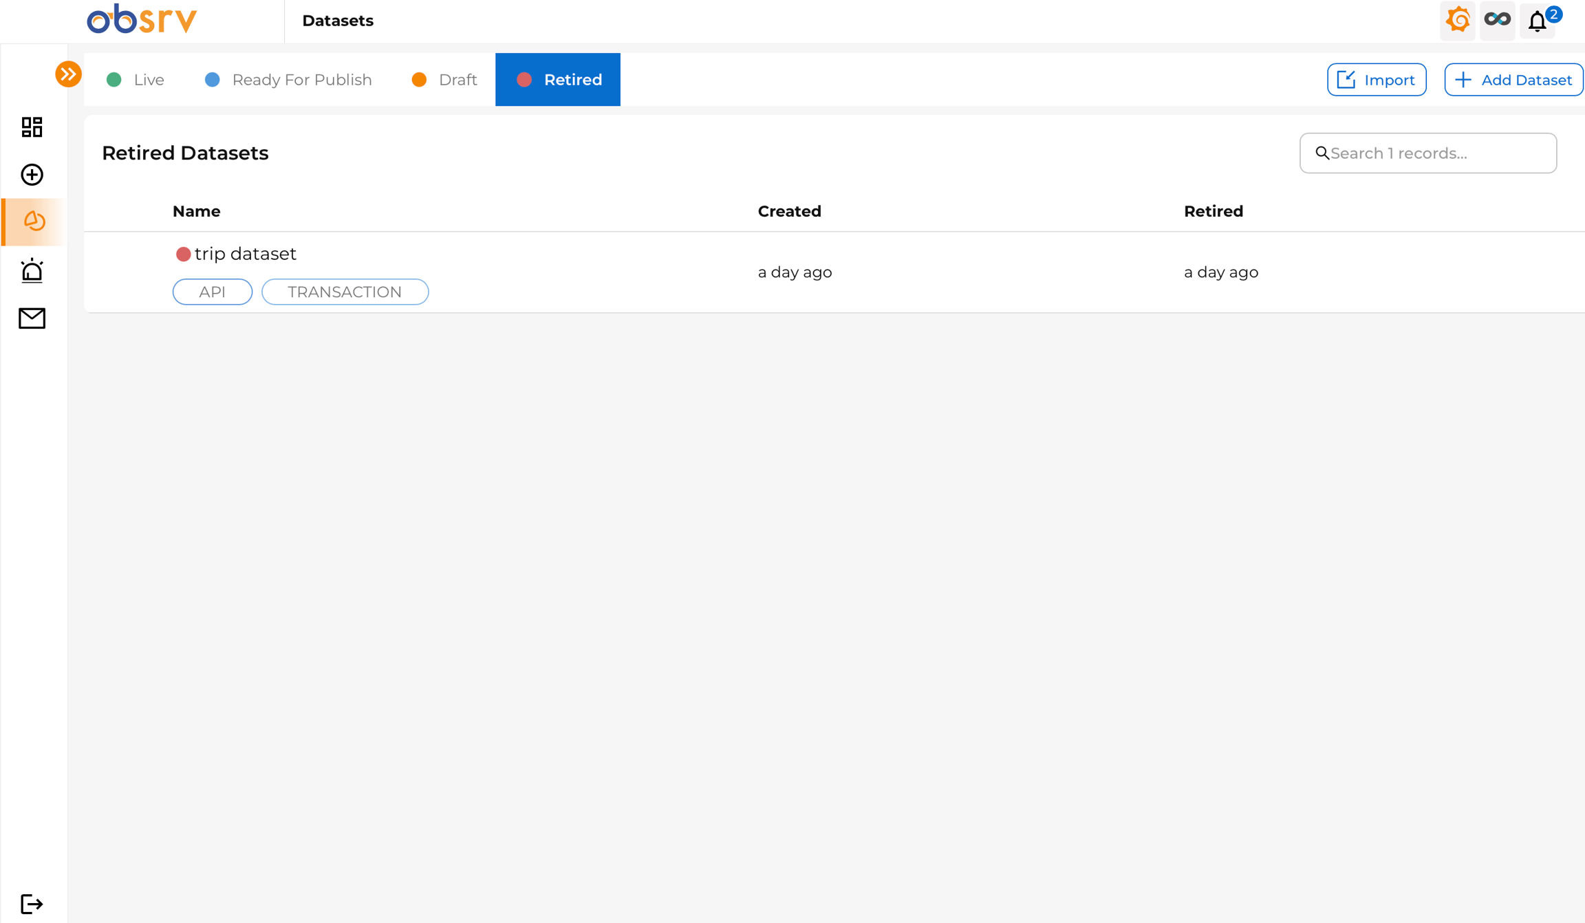This screenshot has width=1585, height=923.
Task: Click the trip dataset name
Action: tap(245, 254)
